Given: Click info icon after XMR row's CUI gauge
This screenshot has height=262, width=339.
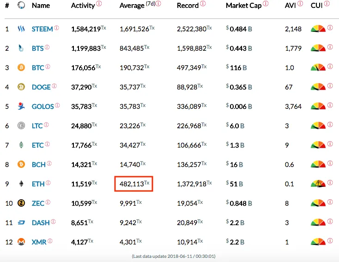Looking at the screenshot, I should tap(330, 241).
